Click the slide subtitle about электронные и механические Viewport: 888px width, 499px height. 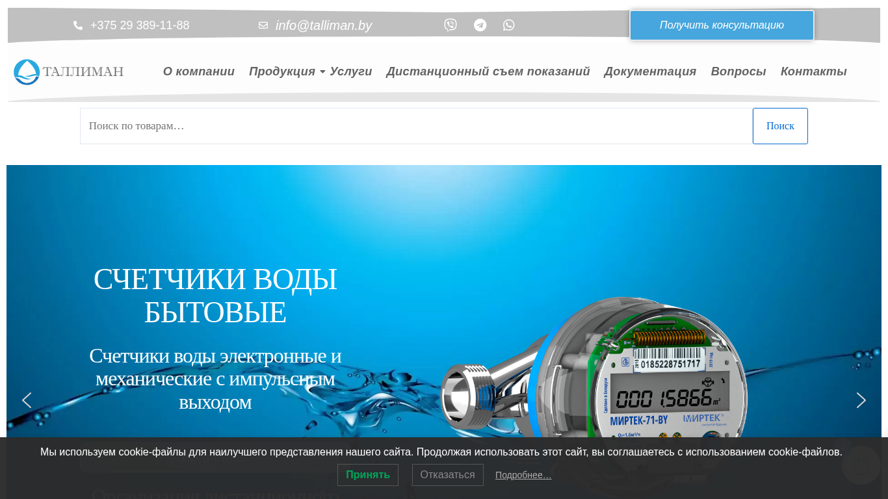tap(215, 379)
